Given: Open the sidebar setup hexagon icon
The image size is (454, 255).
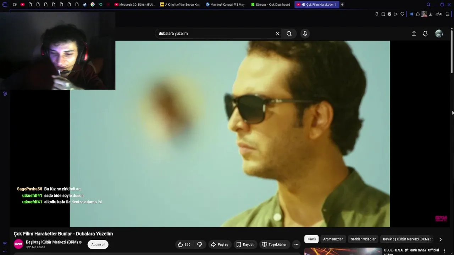Looking at the screenshot, I should [5, 94].
